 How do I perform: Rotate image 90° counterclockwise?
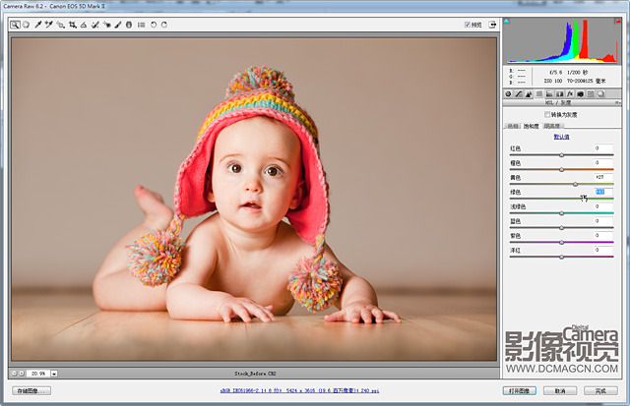(154, 24)
